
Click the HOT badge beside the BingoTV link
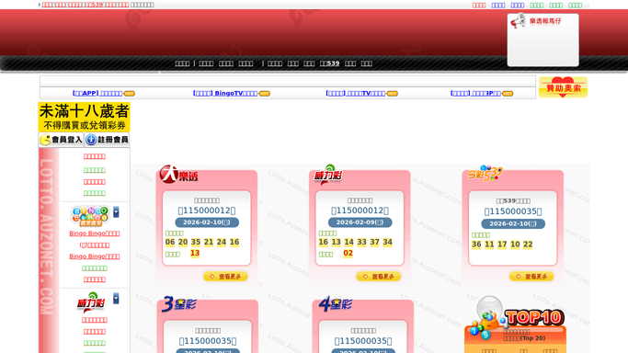264,94
